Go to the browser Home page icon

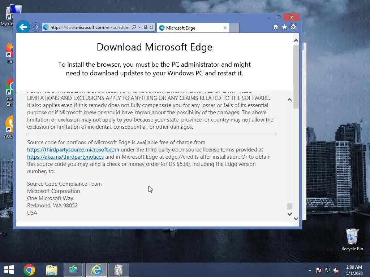point(276,27)
